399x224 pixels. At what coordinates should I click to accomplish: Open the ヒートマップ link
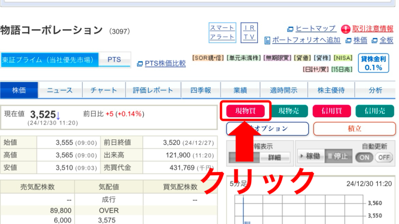[315, 29]
